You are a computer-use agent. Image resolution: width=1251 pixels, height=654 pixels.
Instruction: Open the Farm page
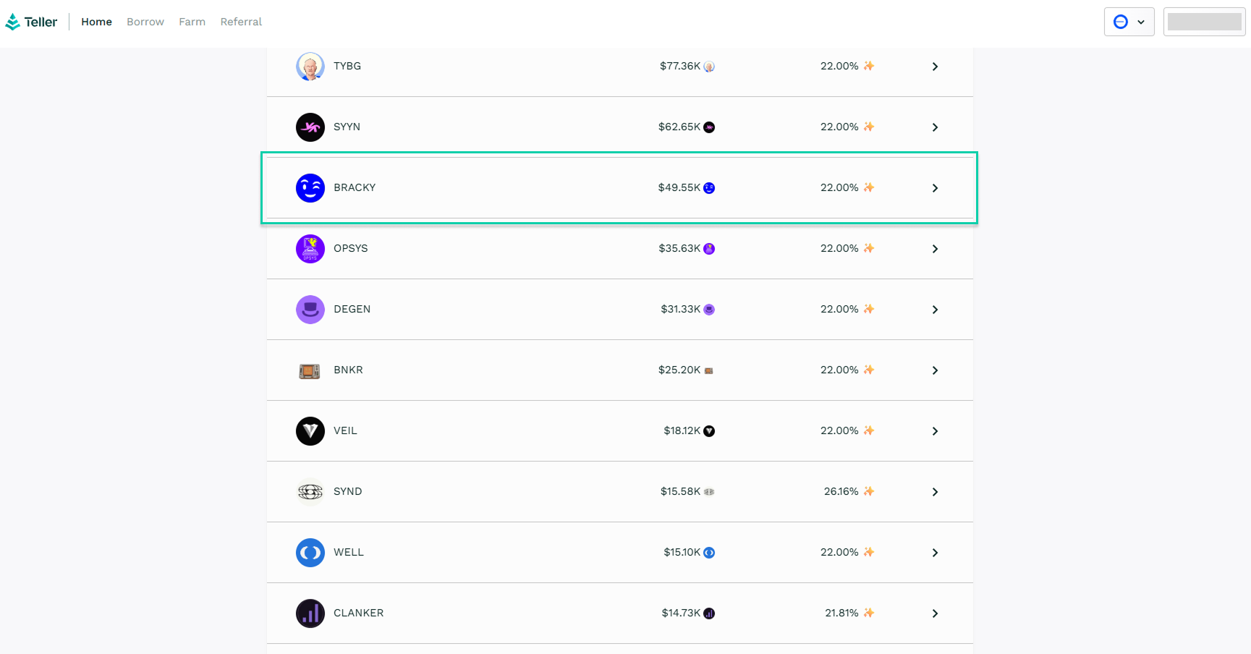click(192, 22)
